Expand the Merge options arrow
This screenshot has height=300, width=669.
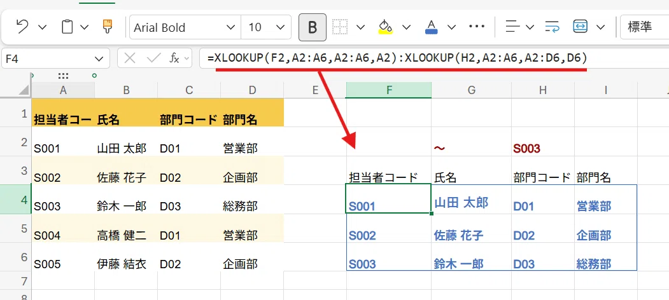tap(601, 28)
